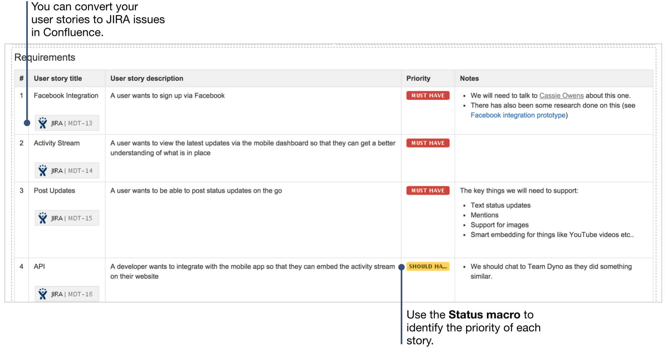This screenshot has height=349, width=665.
Task: Click the User story title column header
Action: [x=58, y=79]
